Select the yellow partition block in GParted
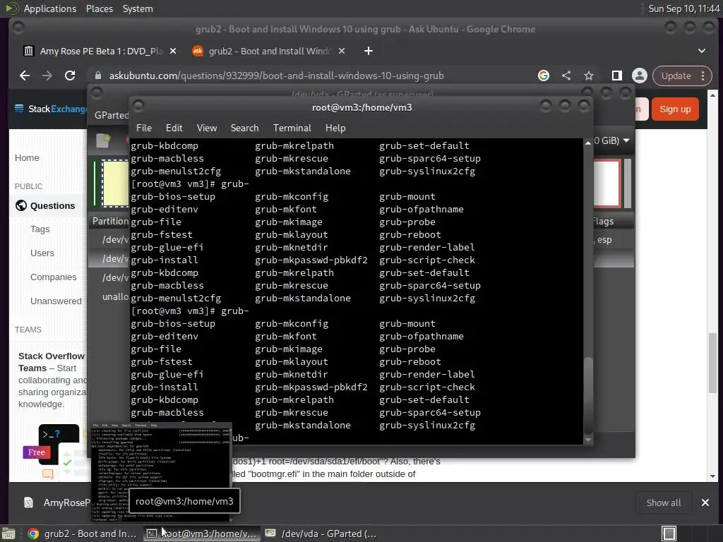Screen dimensions: 723x542 pos(115,183)
